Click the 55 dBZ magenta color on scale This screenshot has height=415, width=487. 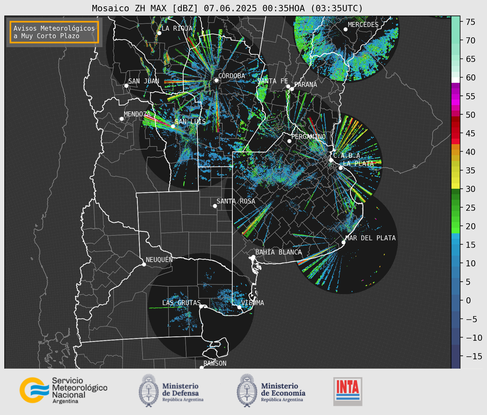pos(455,96)
